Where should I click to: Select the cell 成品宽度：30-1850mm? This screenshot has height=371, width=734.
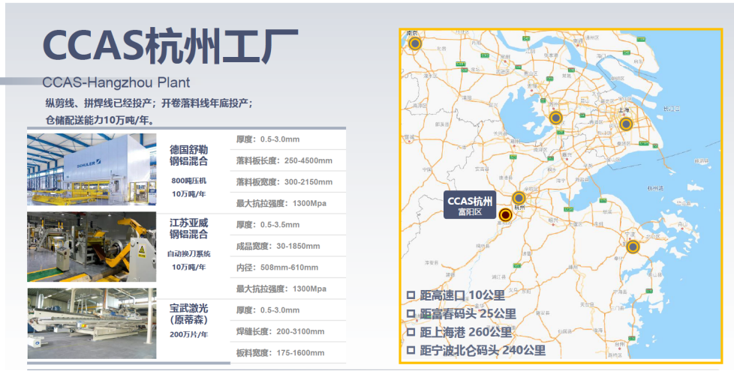tap(288, 246)
